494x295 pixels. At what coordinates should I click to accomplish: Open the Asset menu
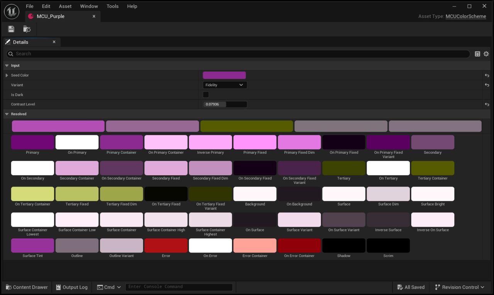point(65,6)
